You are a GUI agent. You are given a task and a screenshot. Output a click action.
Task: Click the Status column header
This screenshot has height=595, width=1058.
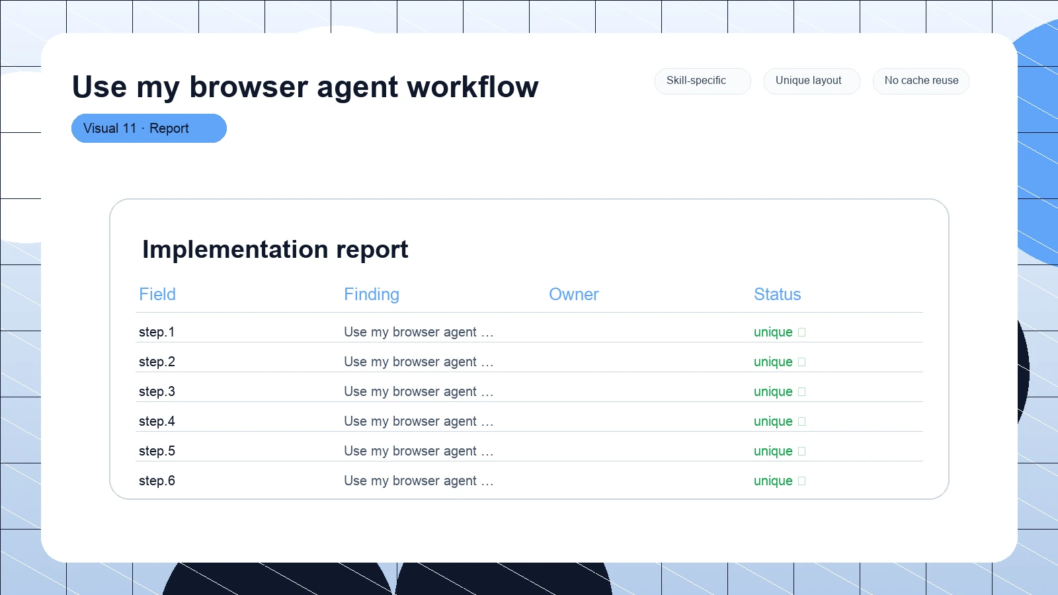(778, 294)
